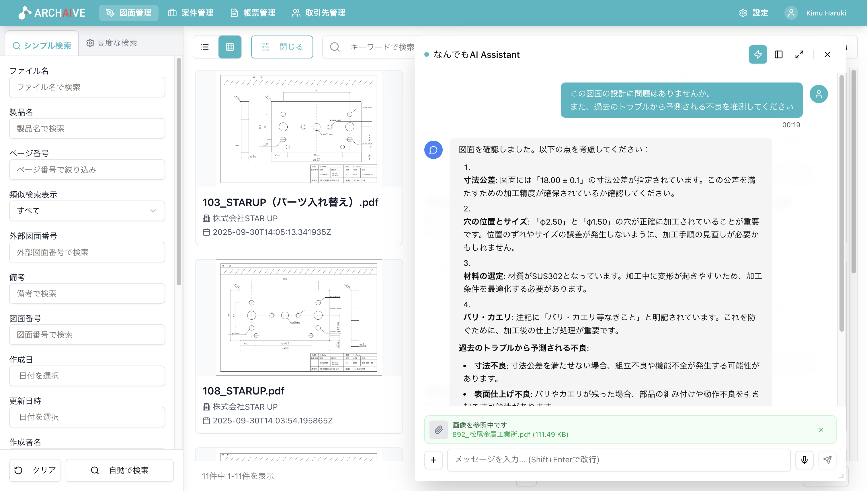
Task: Open the 作成日 date picker
Action: [x=87, y=376]
